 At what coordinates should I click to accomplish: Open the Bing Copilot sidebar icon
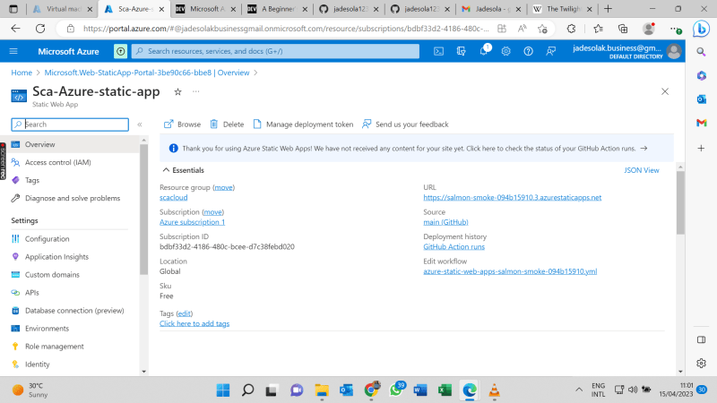coord(701,29)
